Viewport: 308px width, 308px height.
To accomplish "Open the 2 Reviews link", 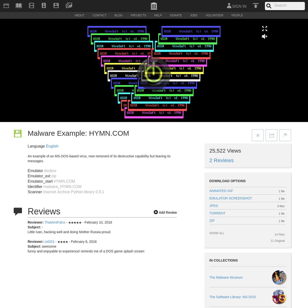I will (221, 160).
